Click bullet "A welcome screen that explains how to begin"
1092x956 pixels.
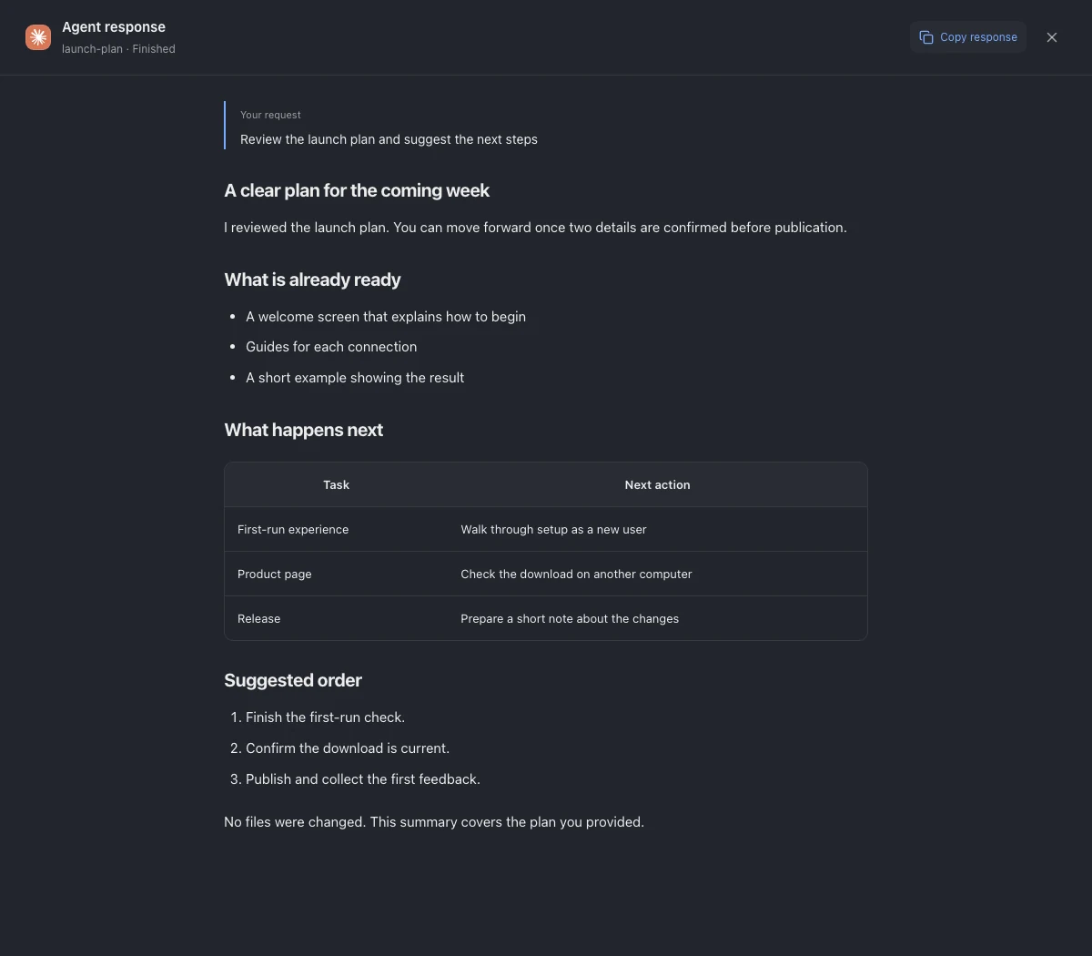[x=386, y=317]
